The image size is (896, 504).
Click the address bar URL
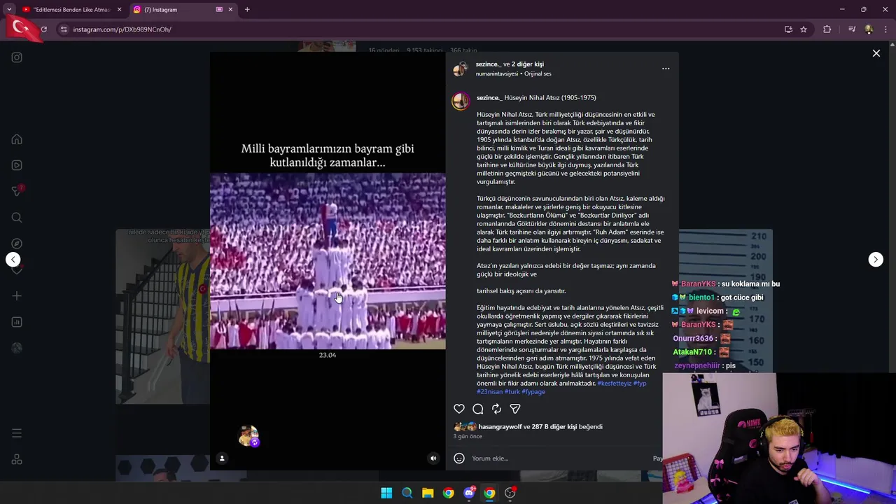pyautogui.click(x=122, y=29)
